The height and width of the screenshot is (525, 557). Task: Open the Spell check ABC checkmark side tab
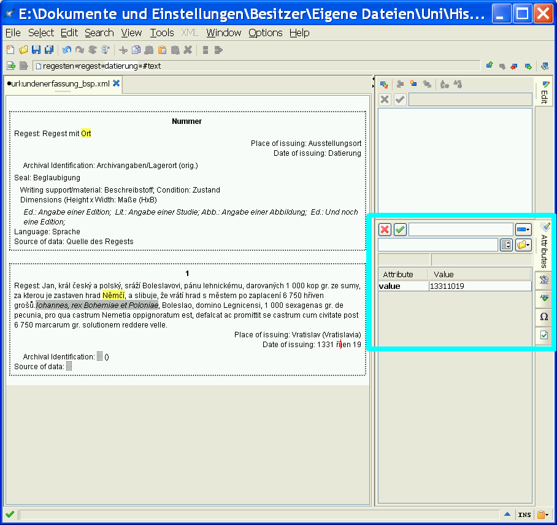[x=544, y=298]
